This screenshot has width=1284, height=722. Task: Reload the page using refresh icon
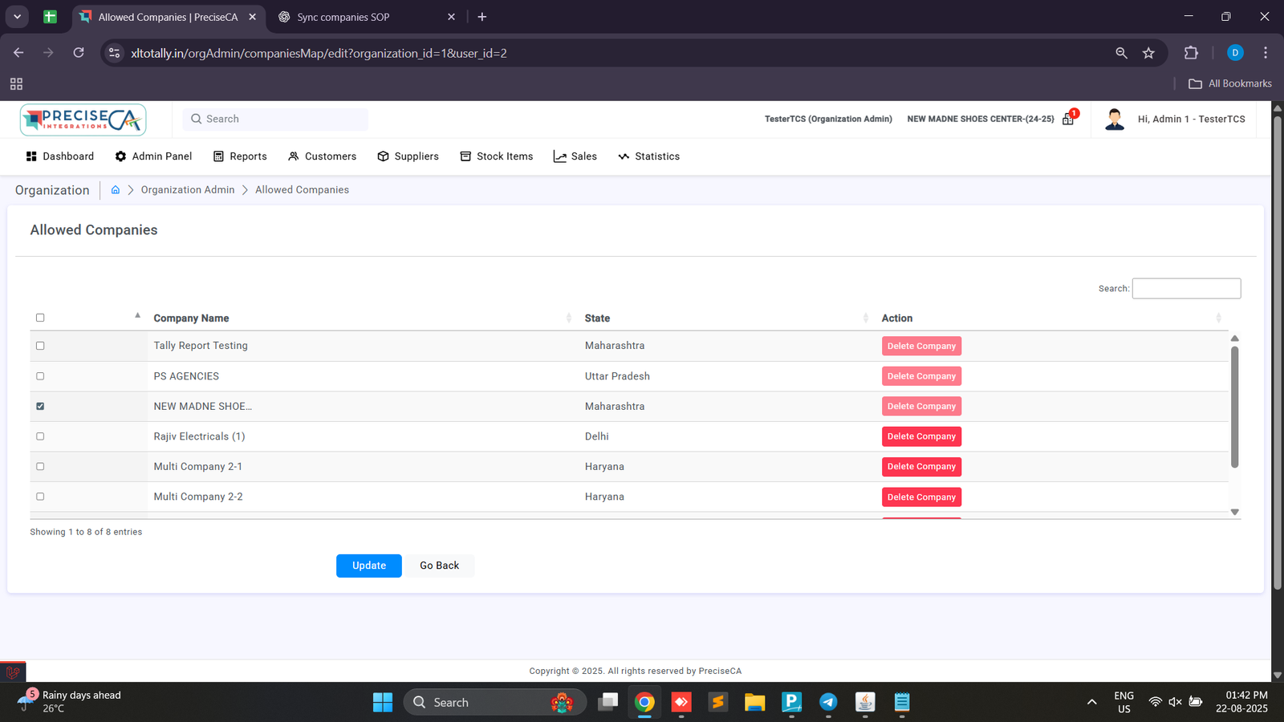click(79, 53)
